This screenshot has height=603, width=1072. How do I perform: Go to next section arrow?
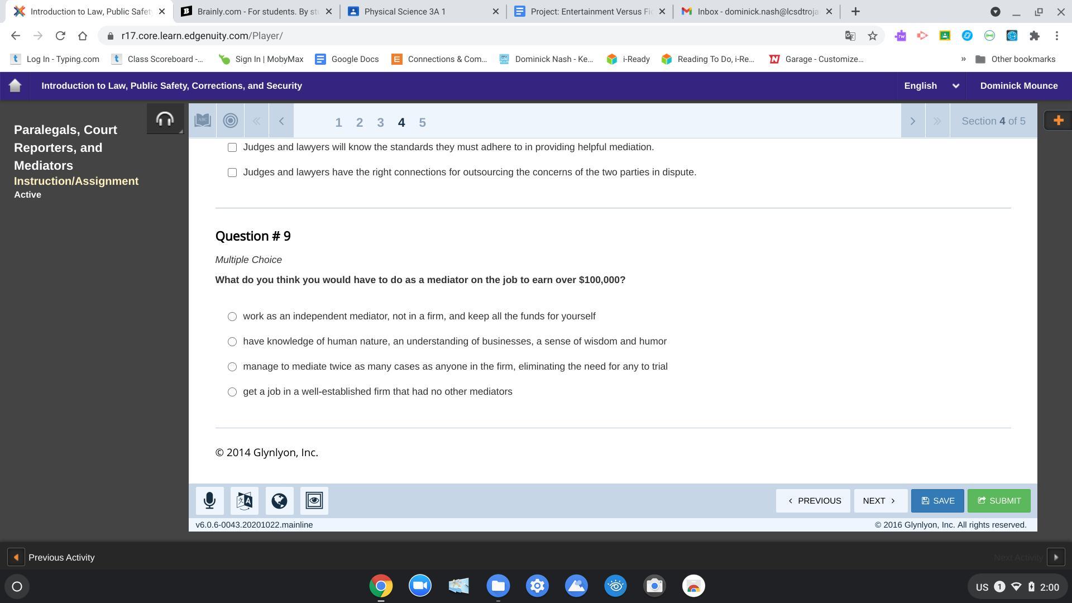(913, 121)
